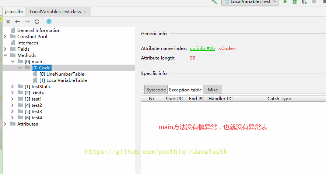Click the gray Stop square icon
Viewport: 326px width, 174px height.
(x=314, y=2)
